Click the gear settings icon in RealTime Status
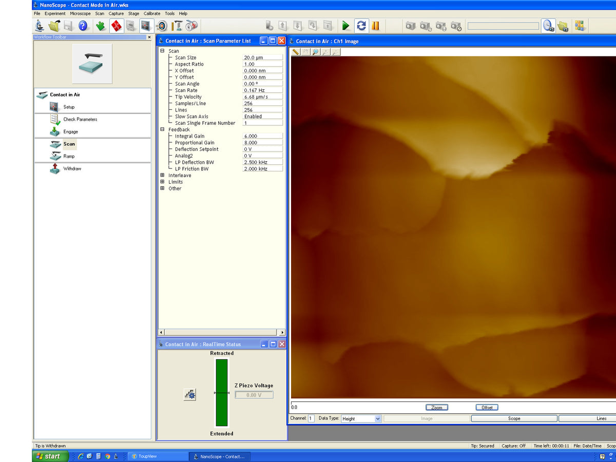The width and height of the screenshot is (616, 462). 190,394
